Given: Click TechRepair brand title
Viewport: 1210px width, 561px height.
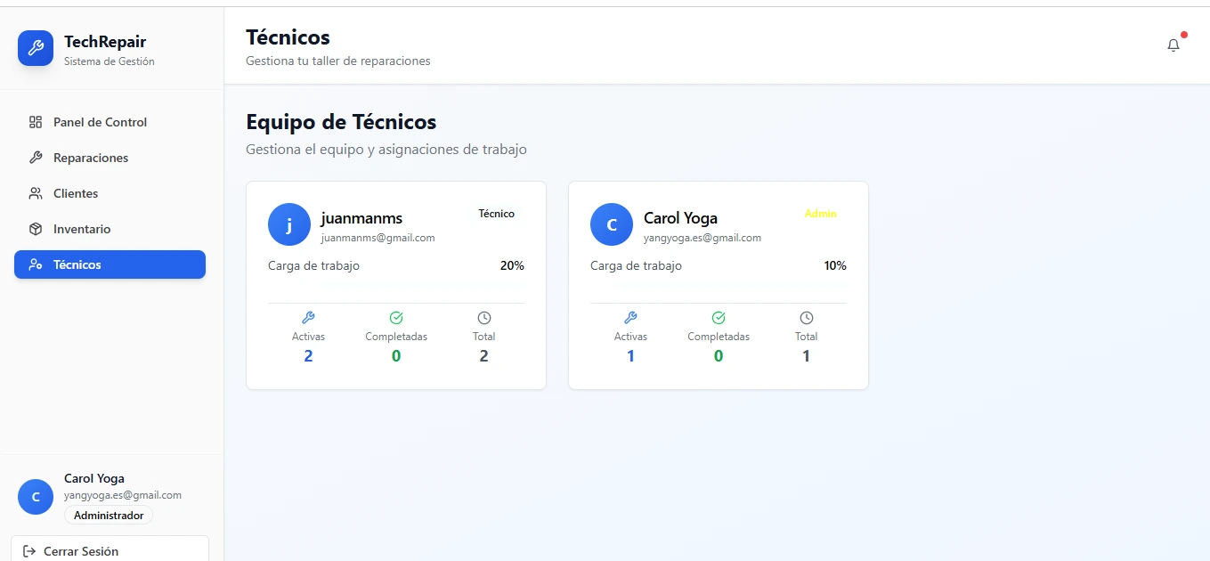Looking at the screenshot, I should [x=105, y=42].
